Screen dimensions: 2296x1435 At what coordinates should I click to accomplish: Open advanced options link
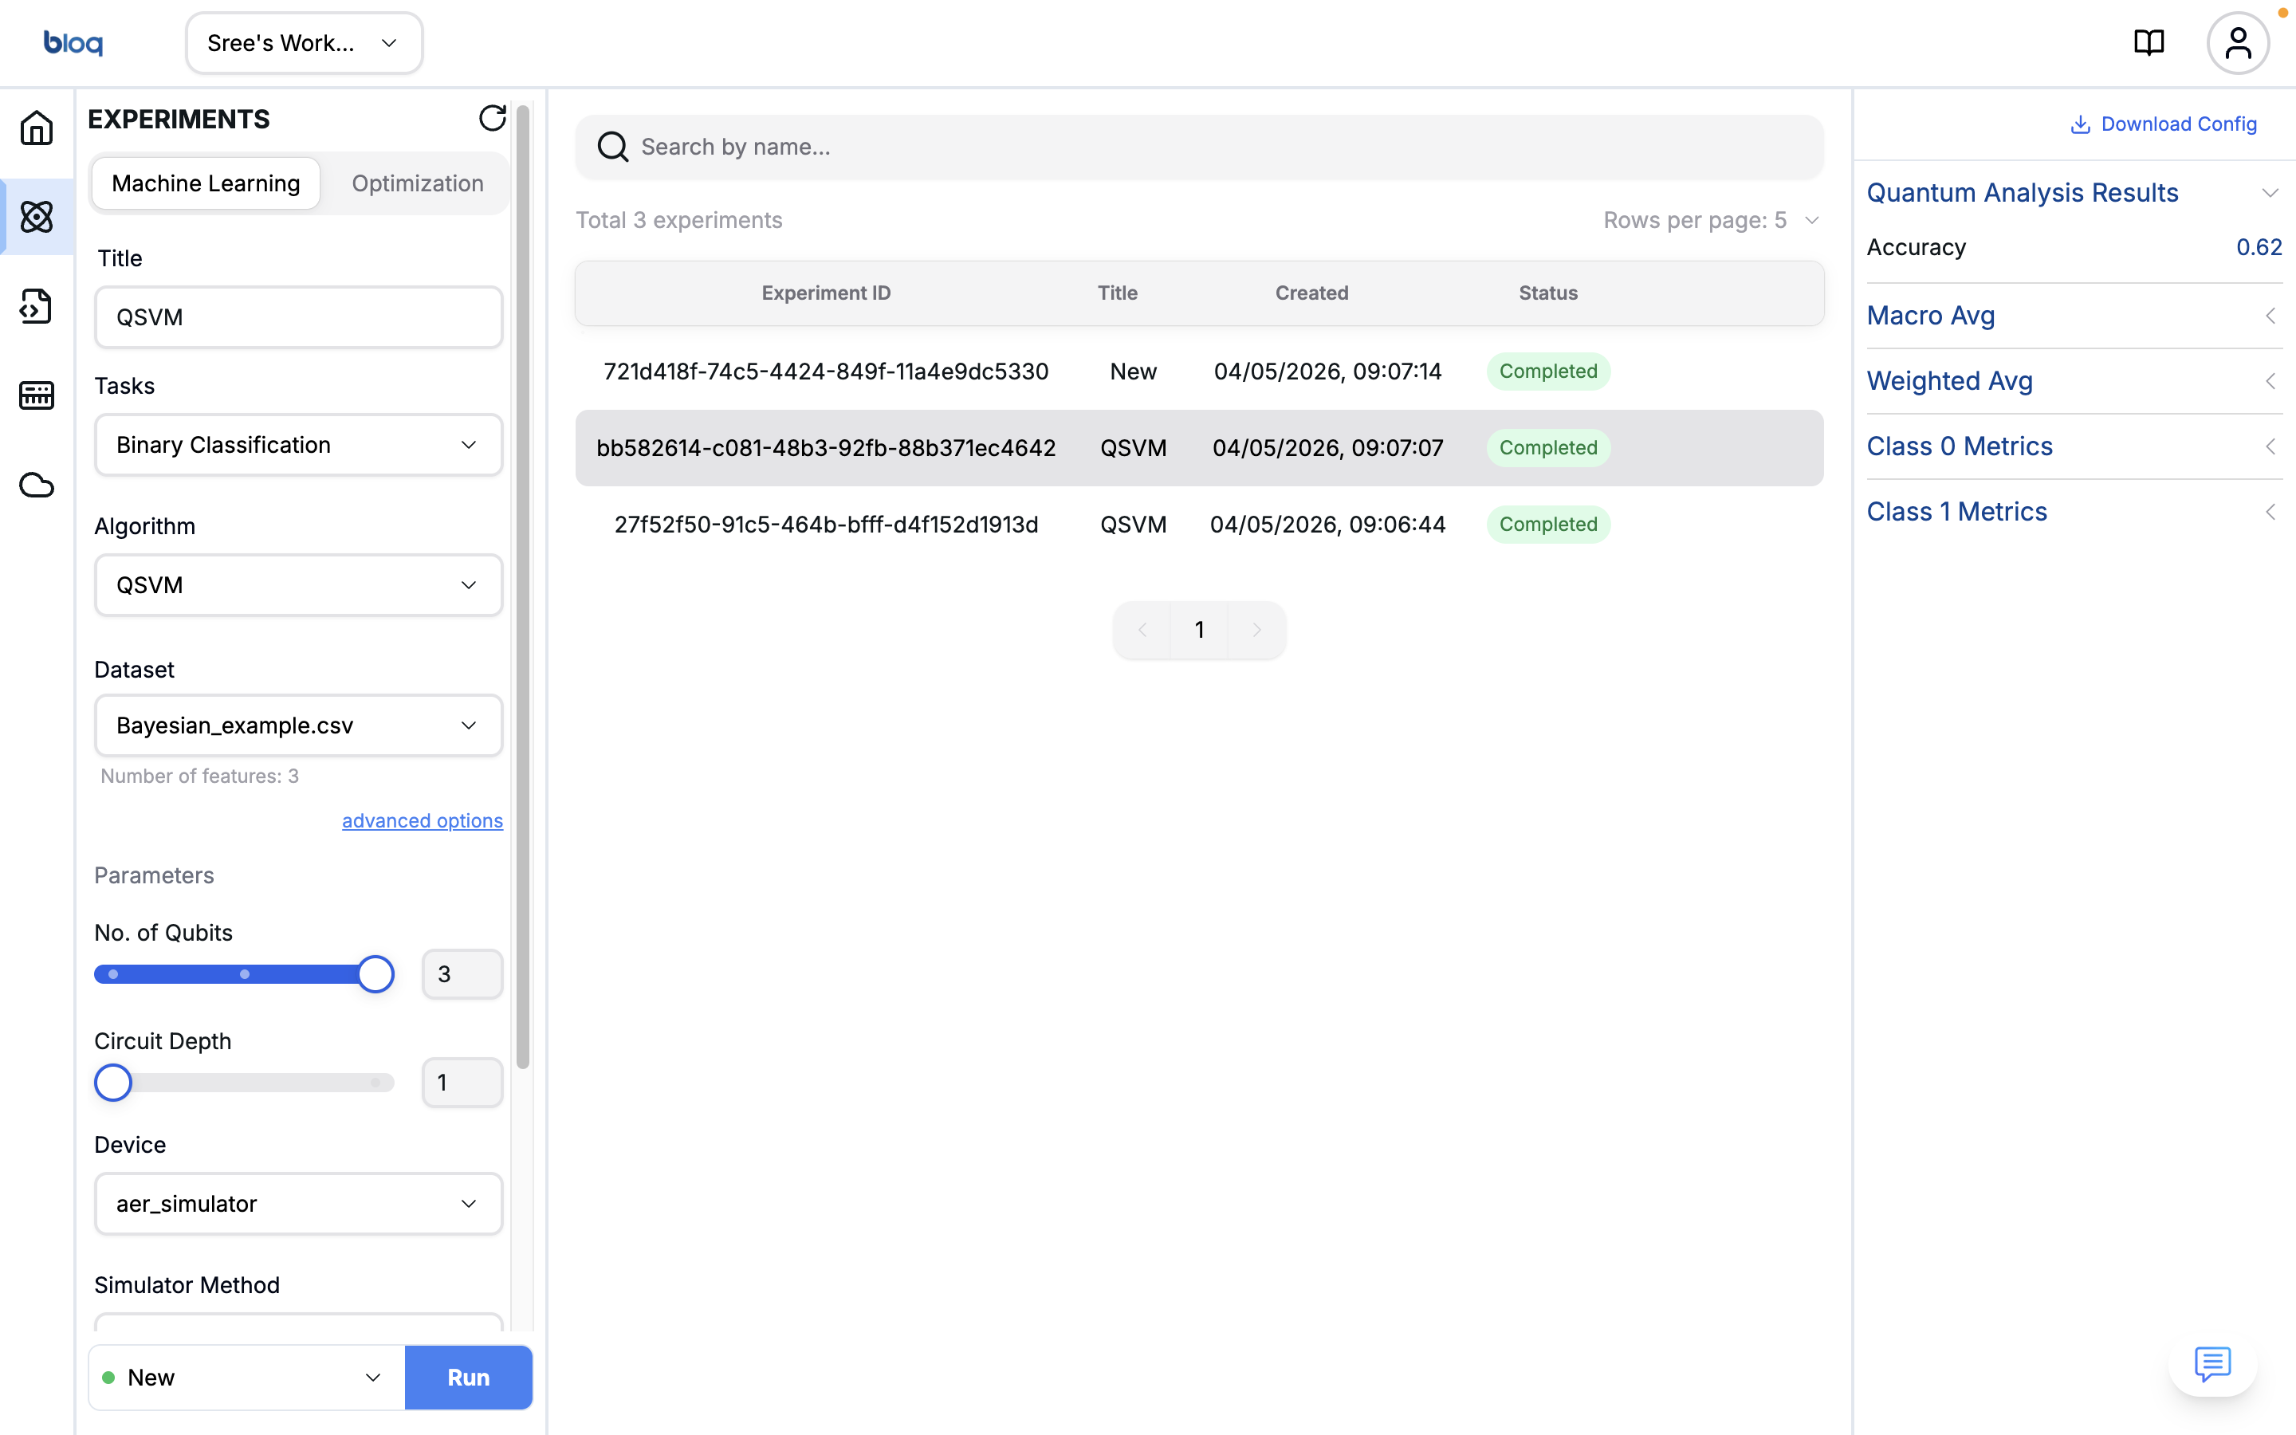[423, 821]
